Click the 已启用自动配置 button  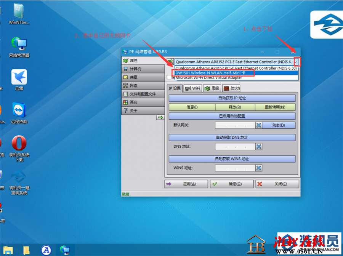click(x=232, y=116)
